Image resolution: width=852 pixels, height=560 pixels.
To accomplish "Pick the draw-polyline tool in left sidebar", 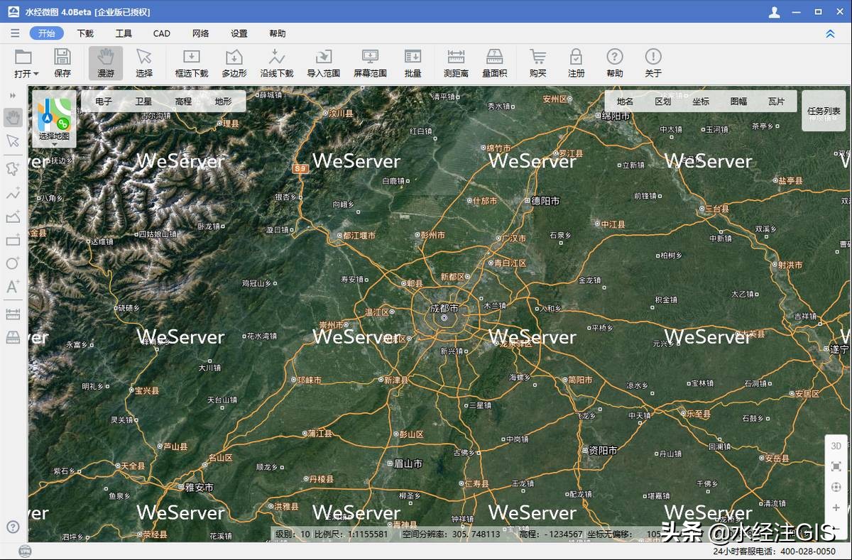I will (13, 193).
